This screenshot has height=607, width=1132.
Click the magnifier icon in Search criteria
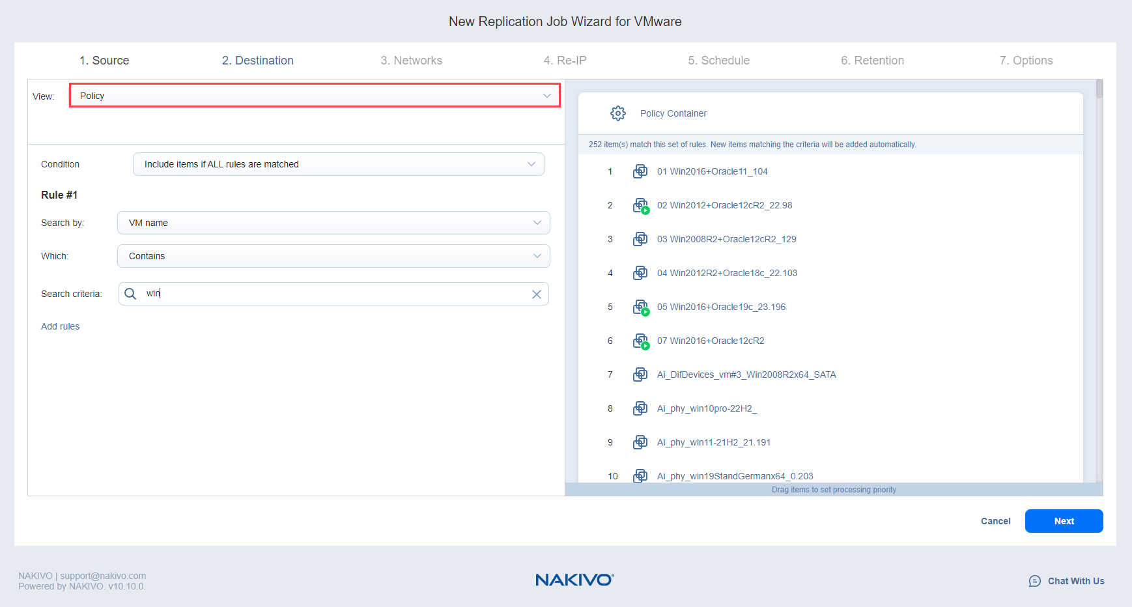130,294
